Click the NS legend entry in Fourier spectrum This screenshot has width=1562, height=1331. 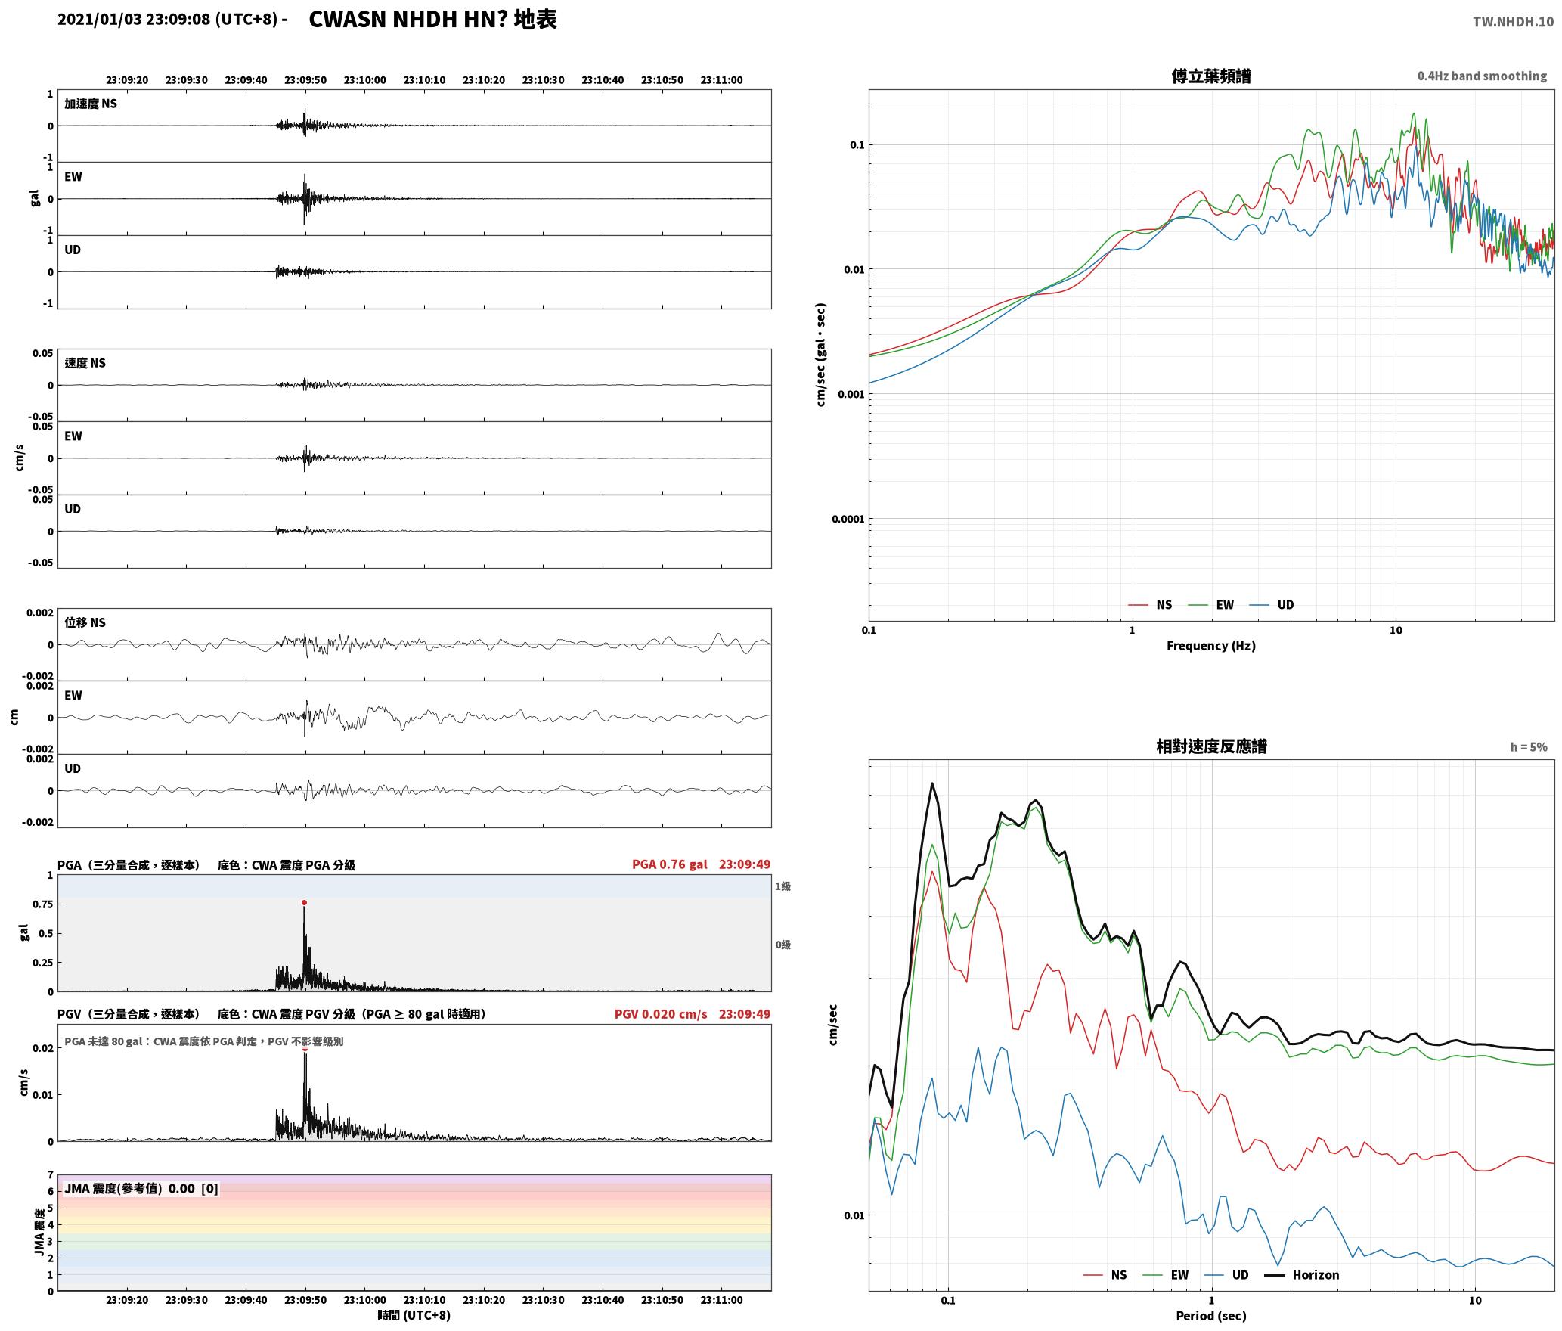1150,605
